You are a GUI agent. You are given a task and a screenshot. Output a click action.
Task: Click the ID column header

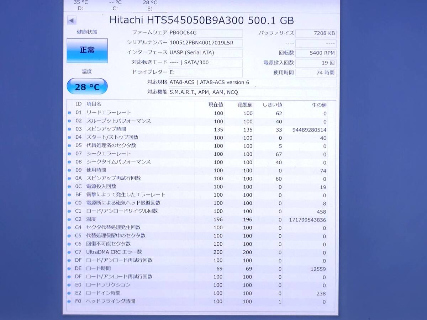point(79,104)
